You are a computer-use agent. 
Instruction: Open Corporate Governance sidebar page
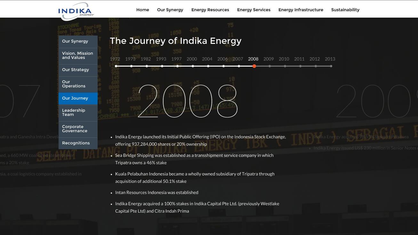point(78,129)
